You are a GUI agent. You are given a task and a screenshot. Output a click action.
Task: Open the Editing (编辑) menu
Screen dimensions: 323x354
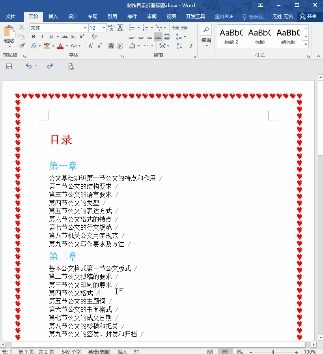coord(206,36)
